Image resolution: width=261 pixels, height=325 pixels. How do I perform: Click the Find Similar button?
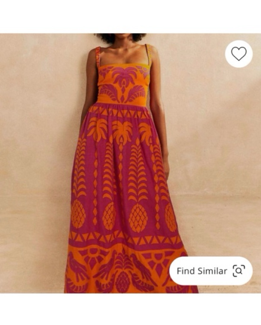(x=211, y=271)
